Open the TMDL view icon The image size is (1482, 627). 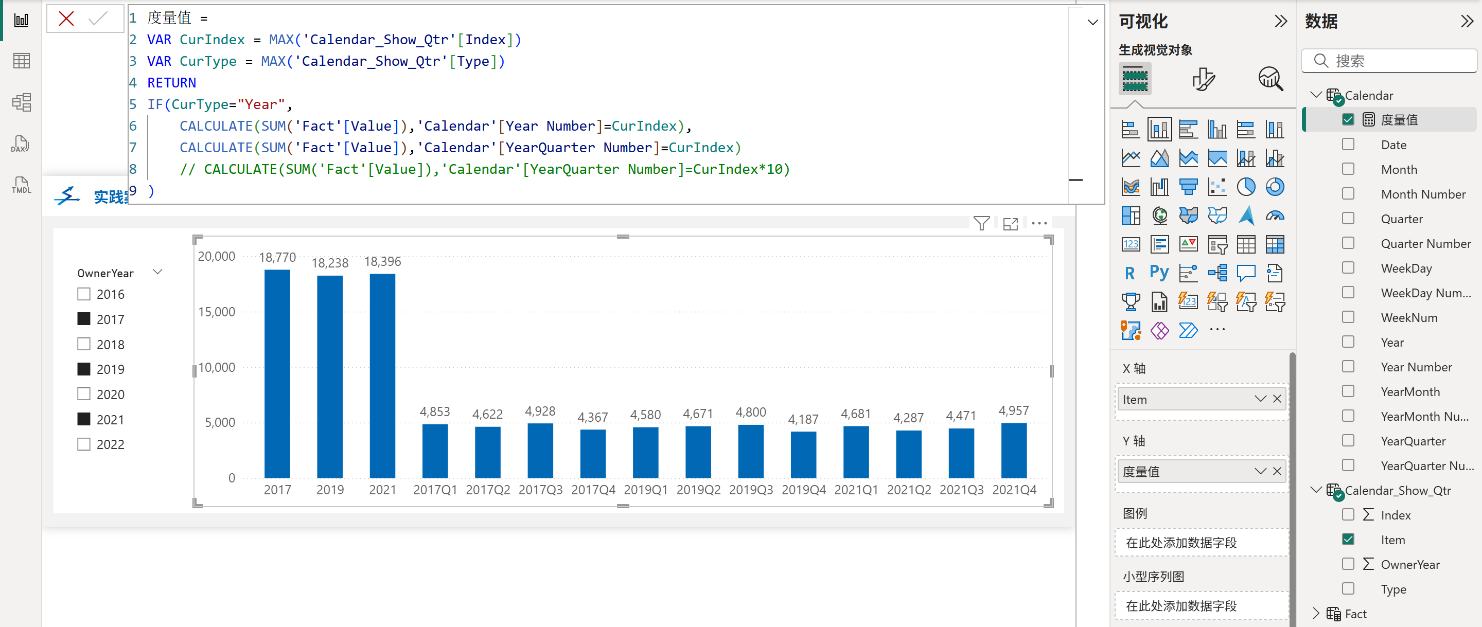pyautogui.click(x=21, y=185)
